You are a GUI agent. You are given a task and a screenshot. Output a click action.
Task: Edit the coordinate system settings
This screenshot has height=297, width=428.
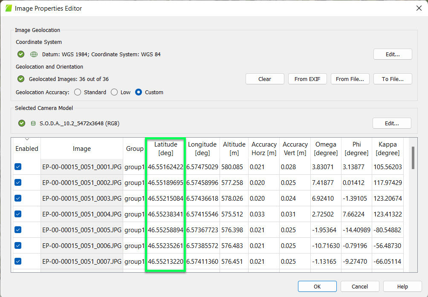[392, 54]
